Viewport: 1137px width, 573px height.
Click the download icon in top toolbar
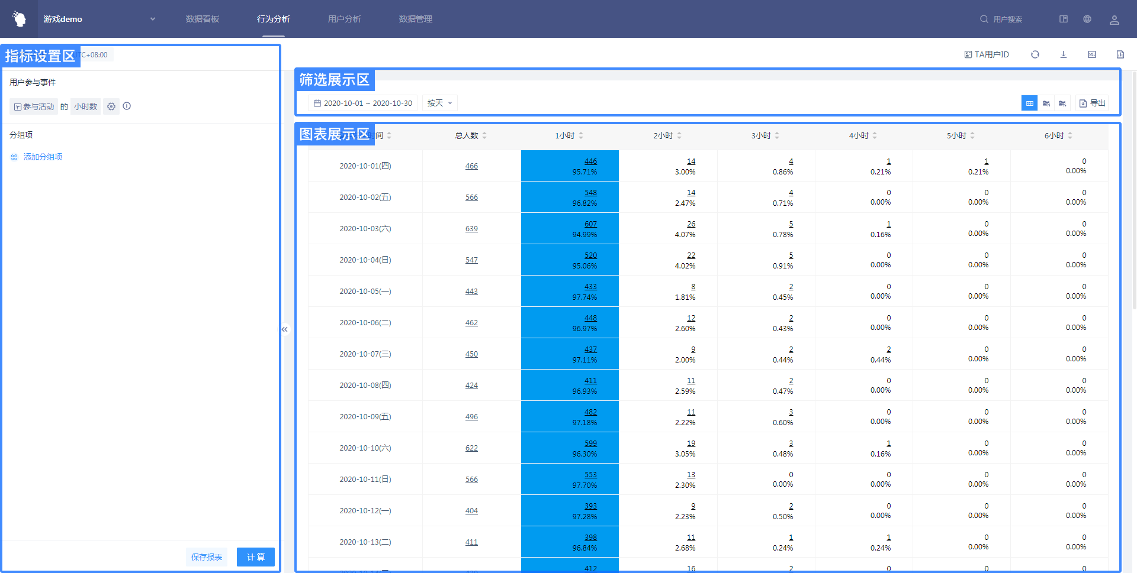click(1063, 54)
